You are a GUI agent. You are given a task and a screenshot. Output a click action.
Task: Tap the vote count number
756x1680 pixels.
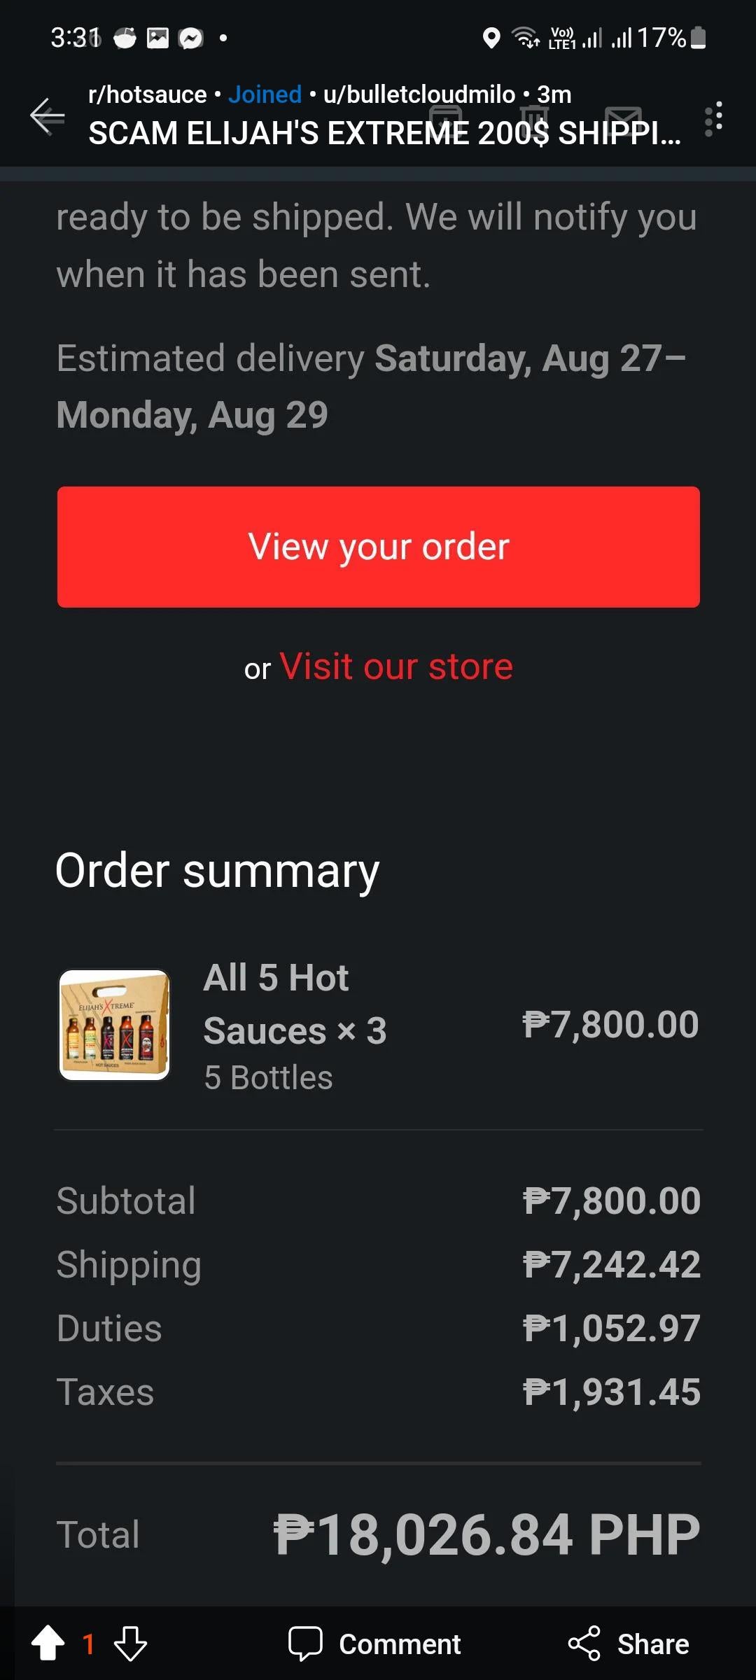[88, 1644]
